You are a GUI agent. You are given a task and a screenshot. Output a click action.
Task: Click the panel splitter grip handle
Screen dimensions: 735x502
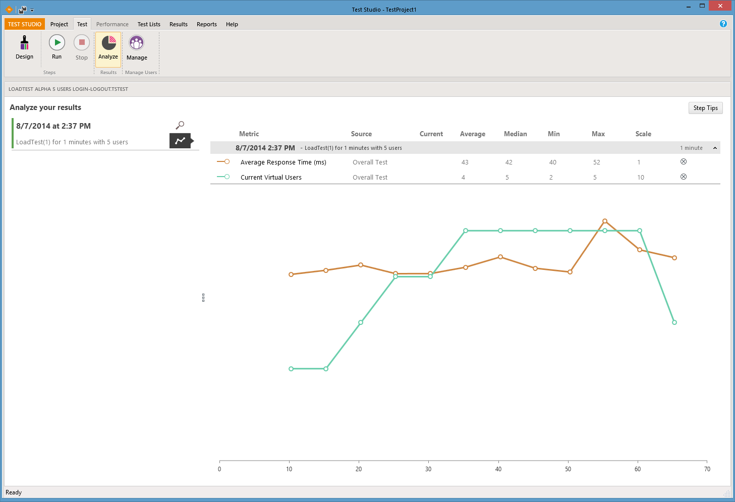click(203, 298)
